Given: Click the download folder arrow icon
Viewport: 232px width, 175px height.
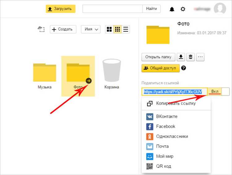Looking at the screenshot, I should 181,57.
